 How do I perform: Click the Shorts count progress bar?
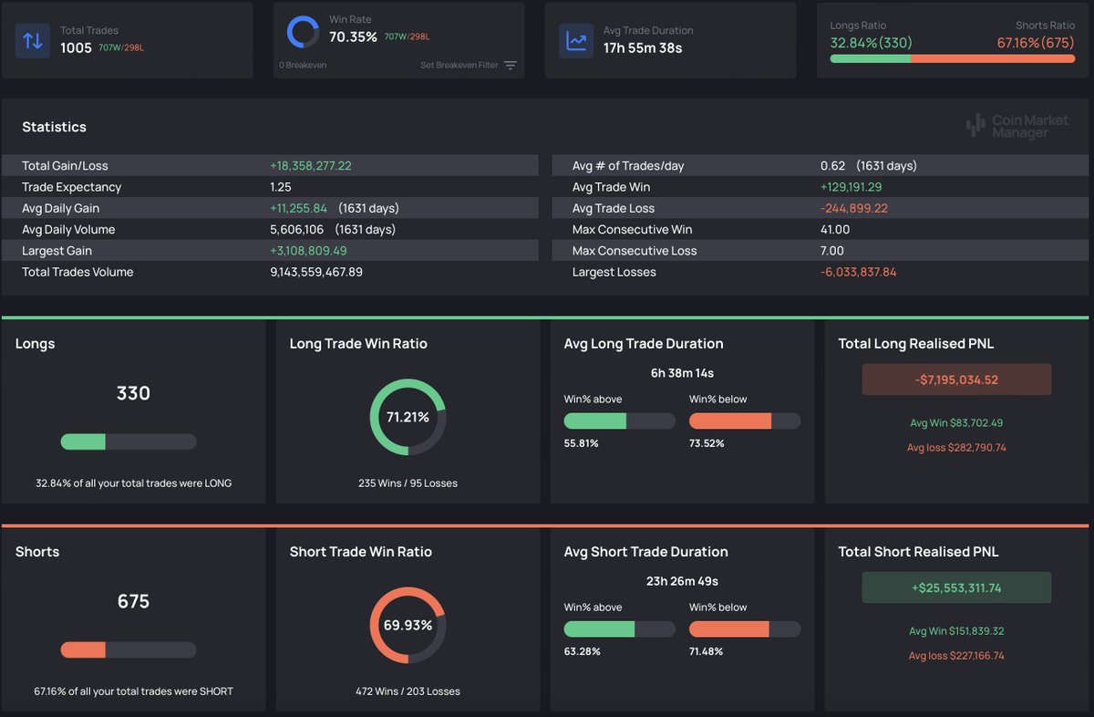pyautogui.click(x=129, y=649)
